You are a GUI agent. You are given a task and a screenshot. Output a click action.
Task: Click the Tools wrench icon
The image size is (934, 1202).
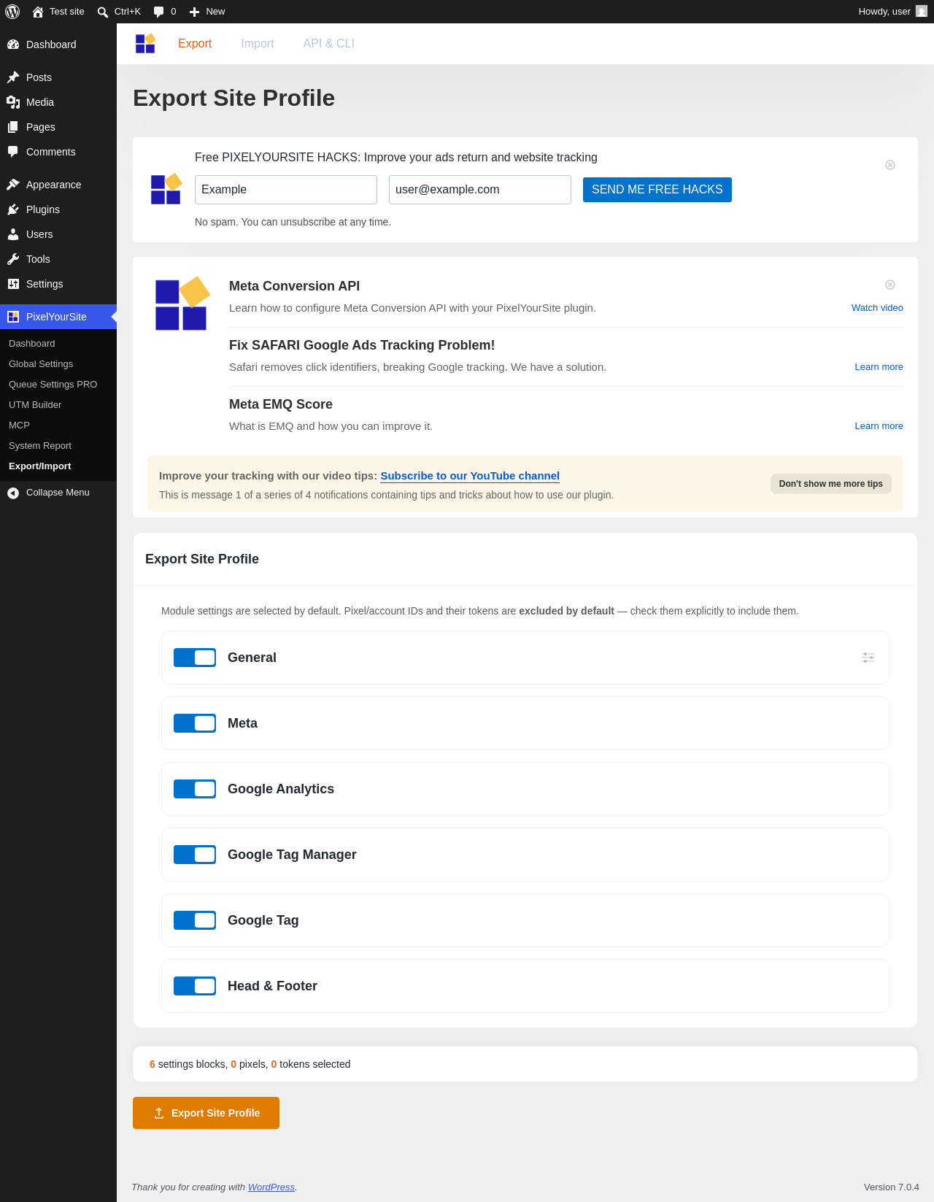click(x=13, y=259)
